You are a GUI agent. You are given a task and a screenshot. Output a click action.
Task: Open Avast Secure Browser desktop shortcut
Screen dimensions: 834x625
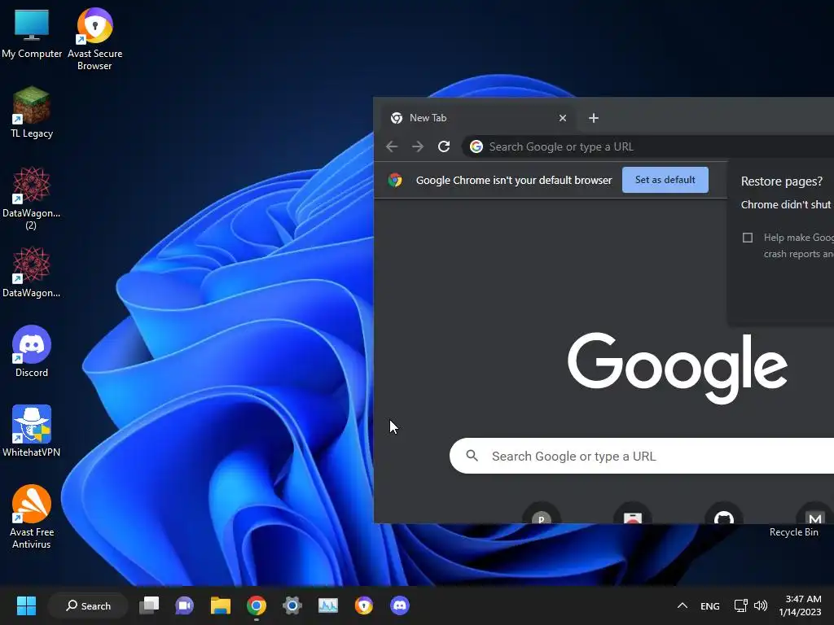point(94,39)
